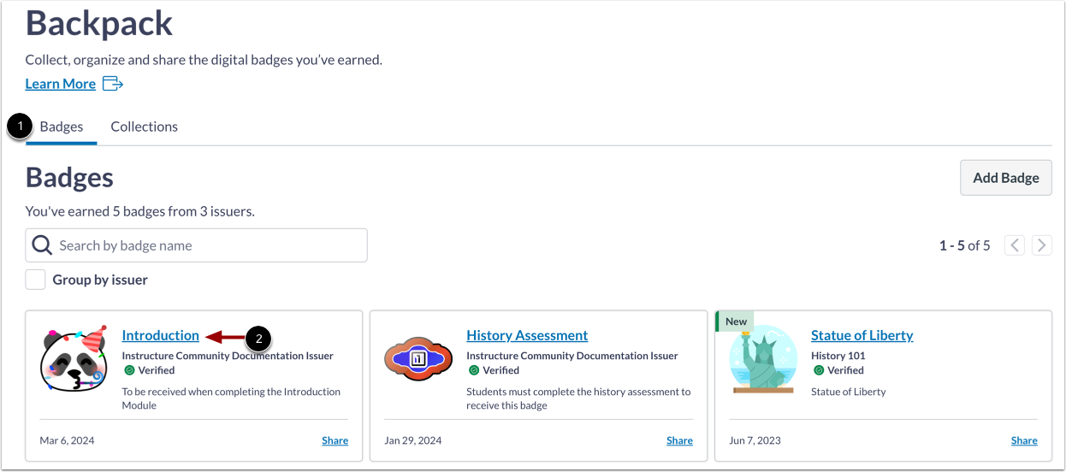This screenshot has height=472, width=1066.
Task: Click the Mar 6, 2024 date text
Action: click(x=68, y=440)
